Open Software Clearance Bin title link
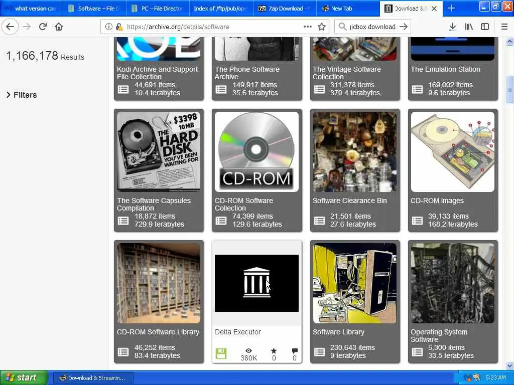 [x=350, y=201]
